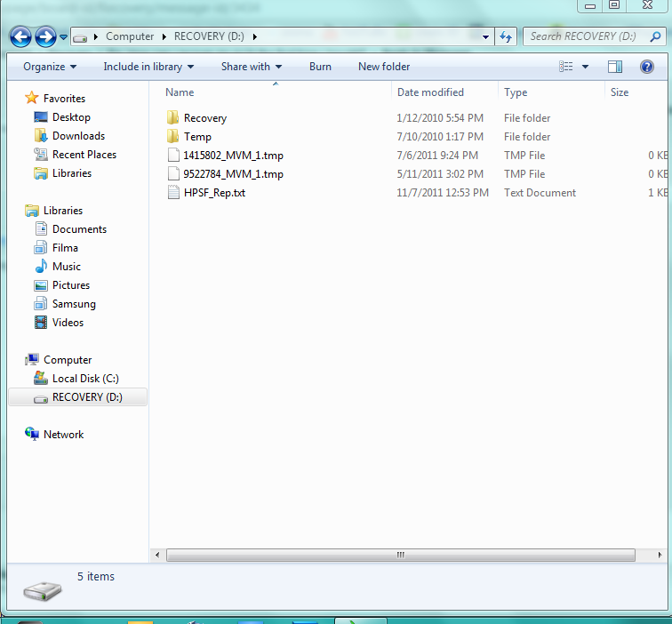Toggle the preview pane icon
Viewport: 672px width, 624px height.
tap(614, 67)
